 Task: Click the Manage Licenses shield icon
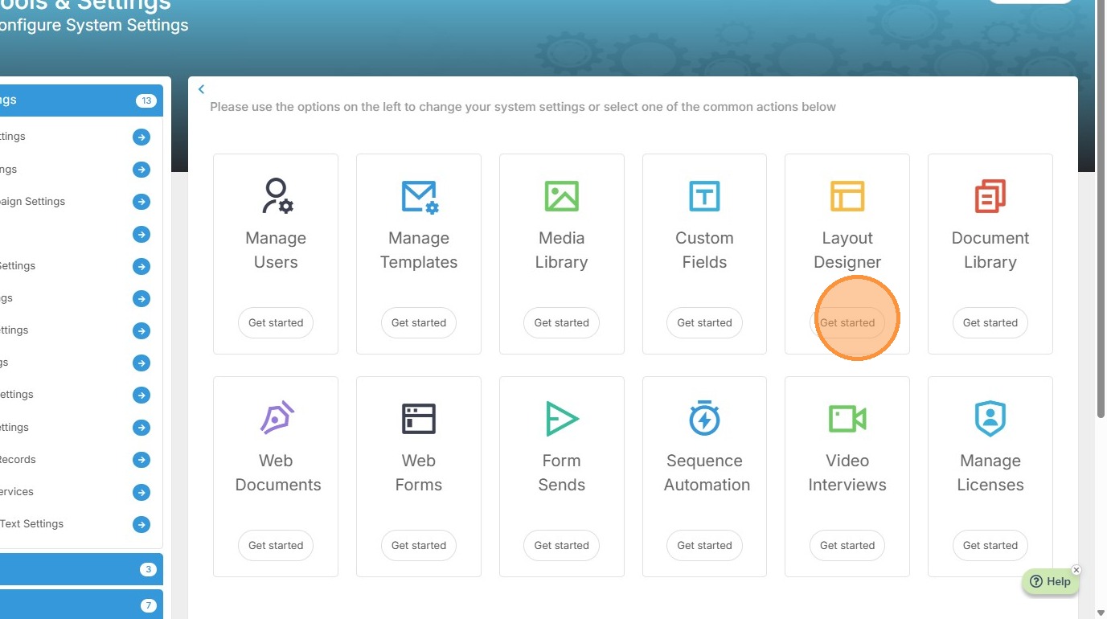point(990,419)
